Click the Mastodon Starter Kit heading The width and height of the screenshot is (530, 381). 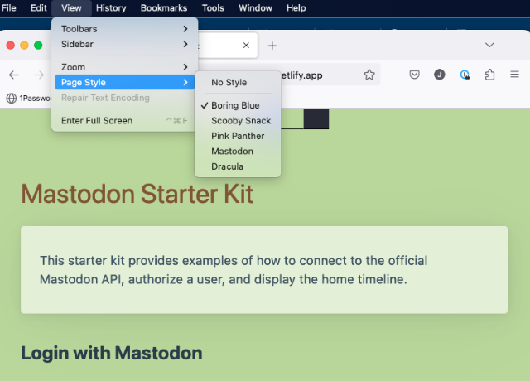click(x=137, y=194)
